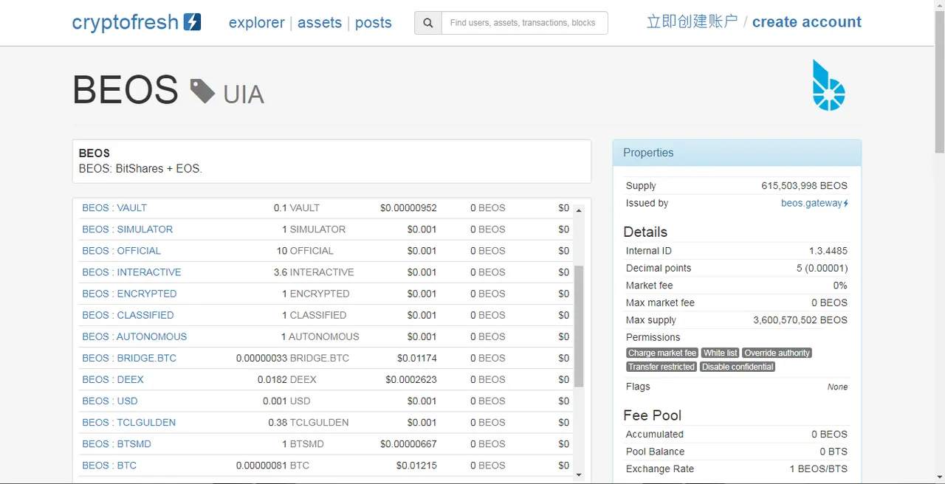Open the BEOS : INTERACTIVE market
Viewport: 945px width, 484px height.
pos(131,272)
